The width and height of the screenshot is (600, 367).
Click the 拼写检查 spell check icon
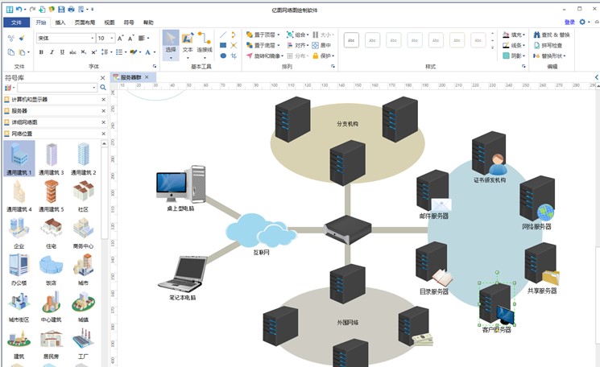(x=548, y=45)
